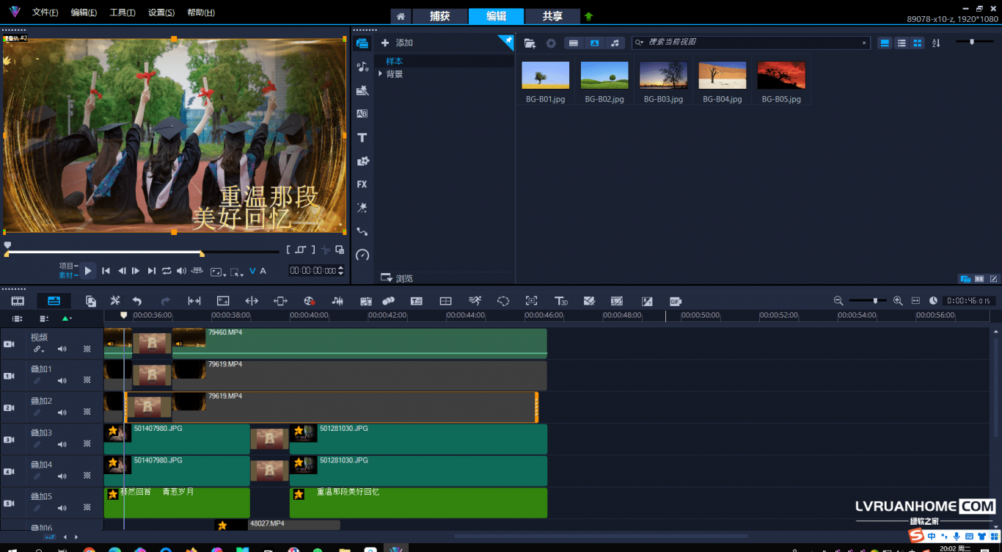Click the 浏览 browse button
1002x552 pixels.
(397, 278)
